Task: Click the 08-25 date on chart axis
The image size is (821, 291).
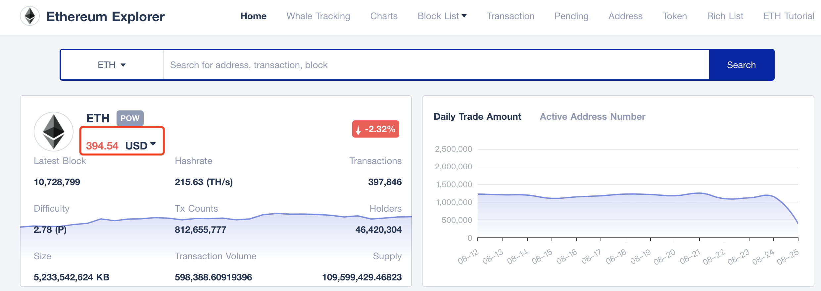Action: point(788,257)
